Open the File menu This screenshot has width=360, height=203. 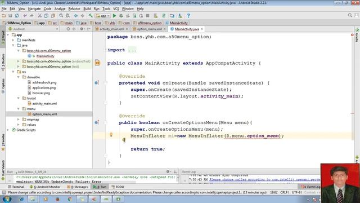[x=4, y=9]
